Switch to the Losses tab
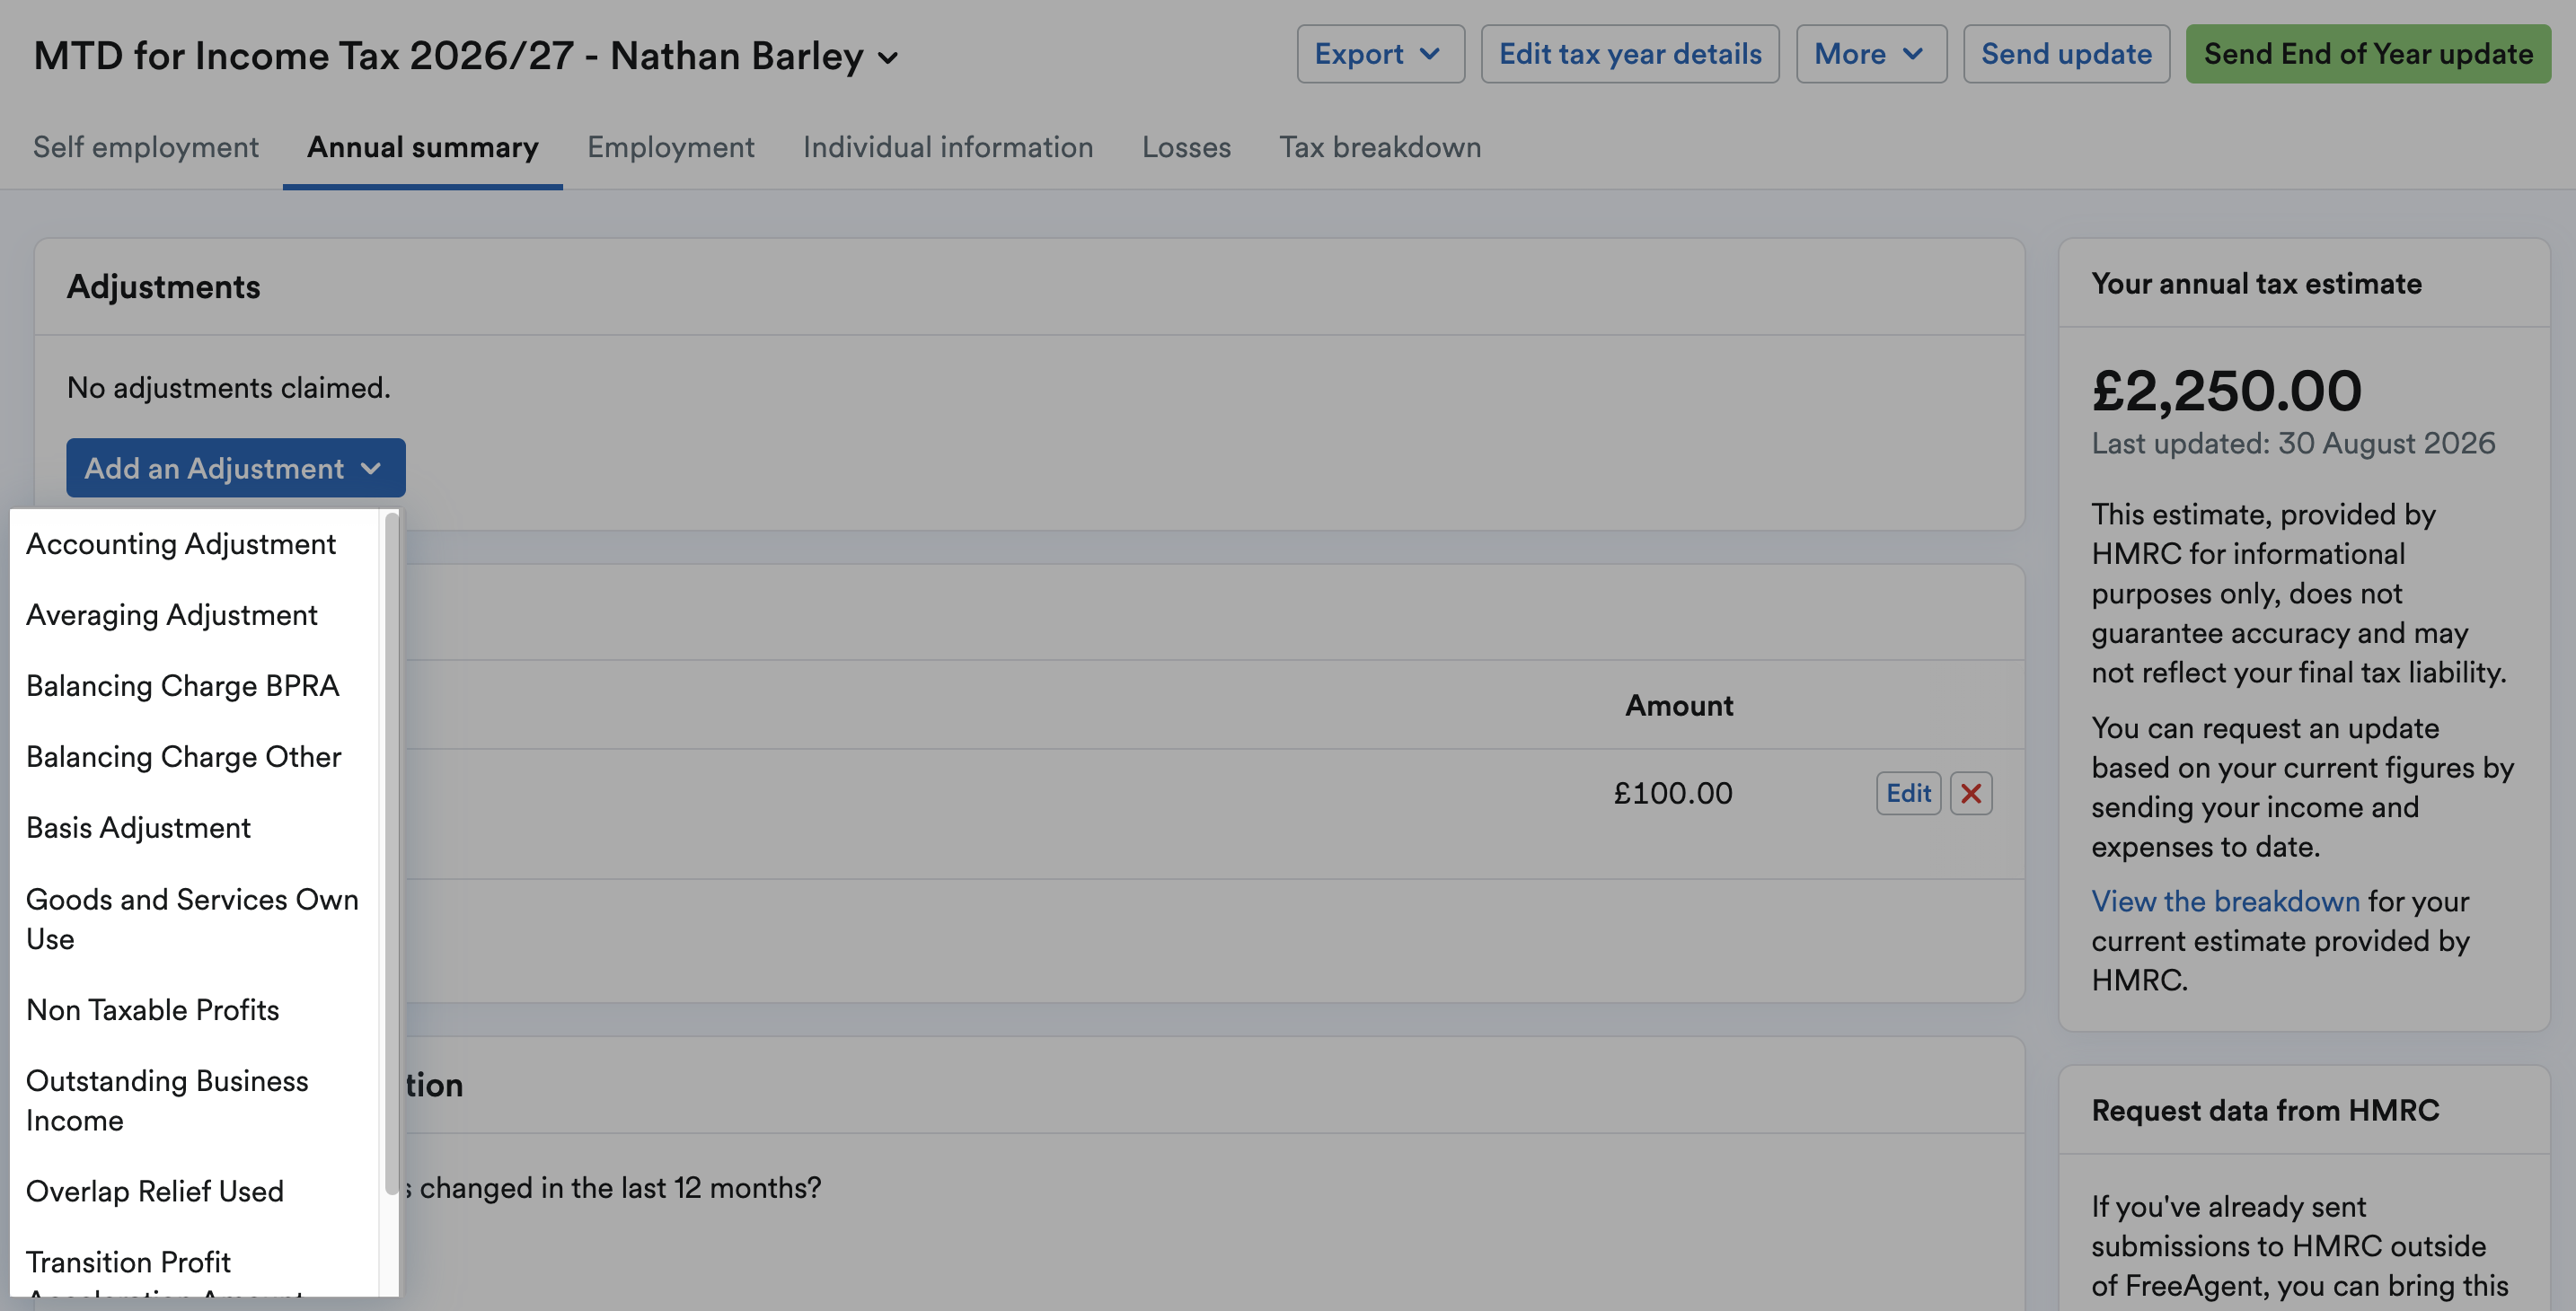The width and height of the screenshot is (2576, 1311). click(1186, 147)
